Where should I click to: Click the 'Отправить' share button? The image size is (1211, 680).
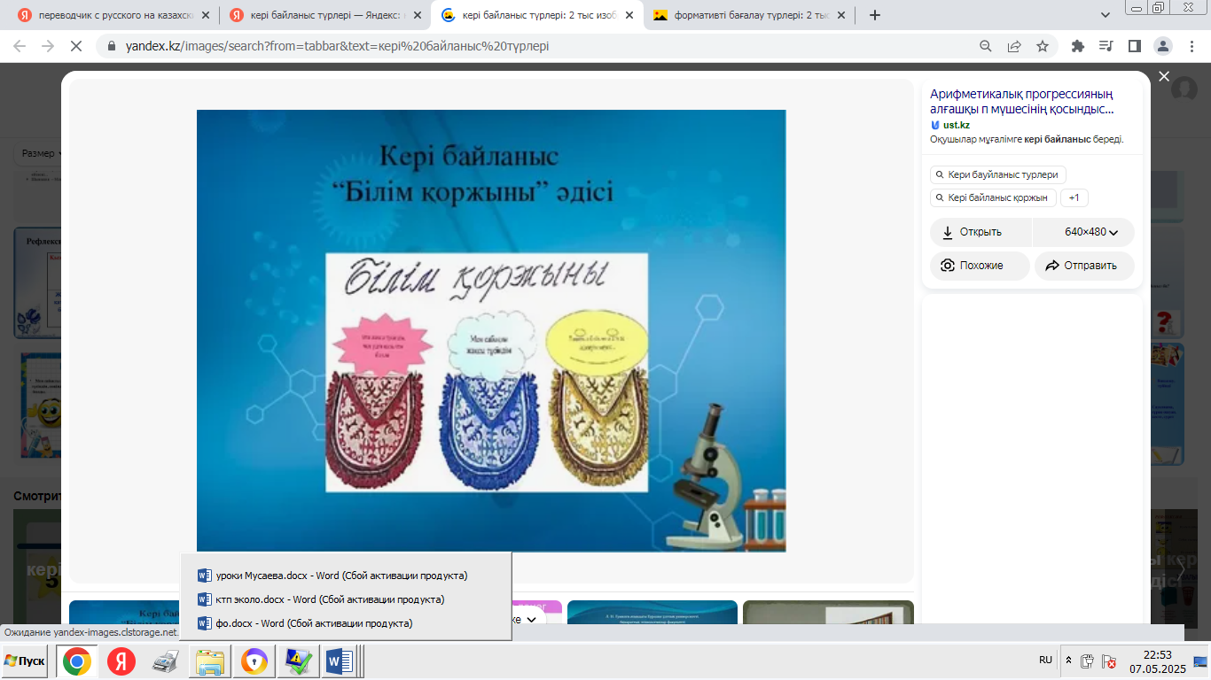click(1084, 266)
